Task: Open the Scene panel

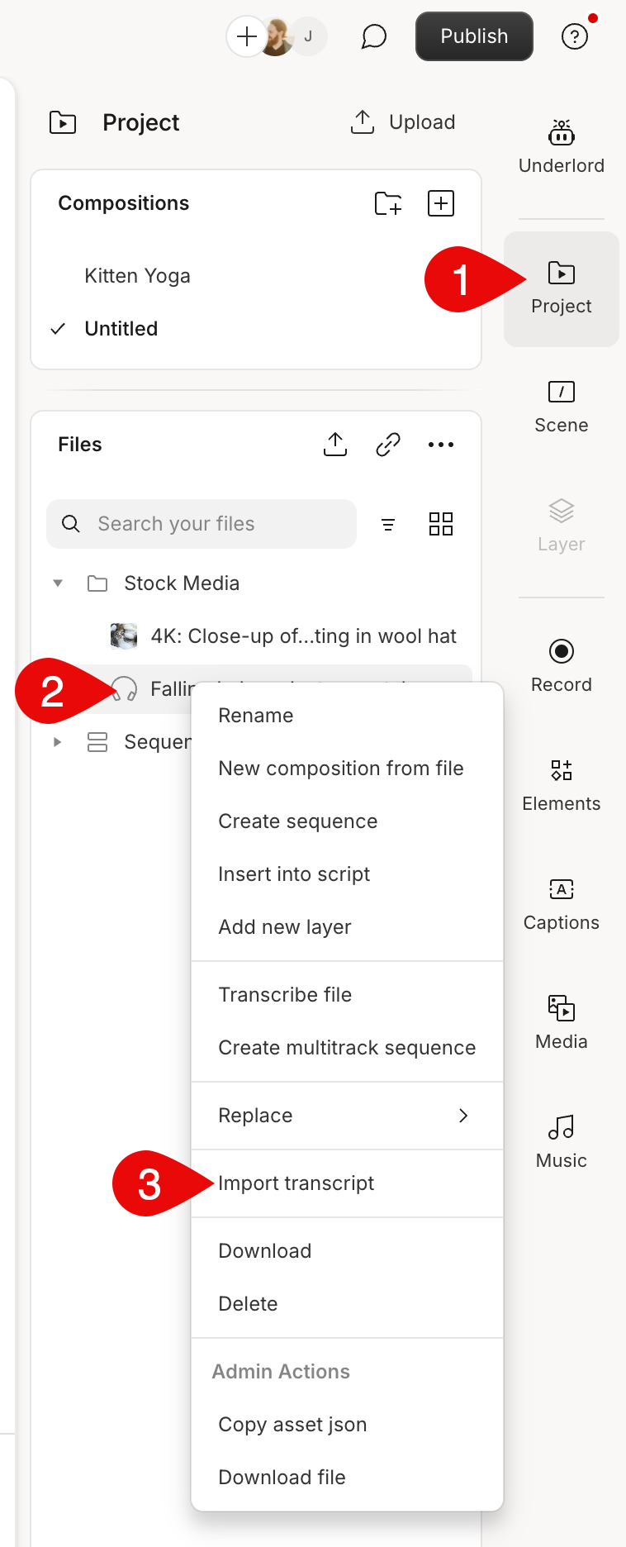Action: [561, 407]
